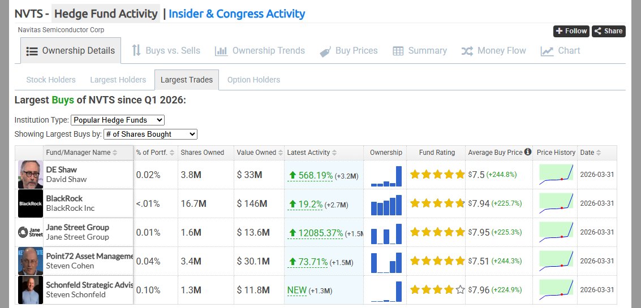Click Point72's ownership bar chart

(386, 262)
